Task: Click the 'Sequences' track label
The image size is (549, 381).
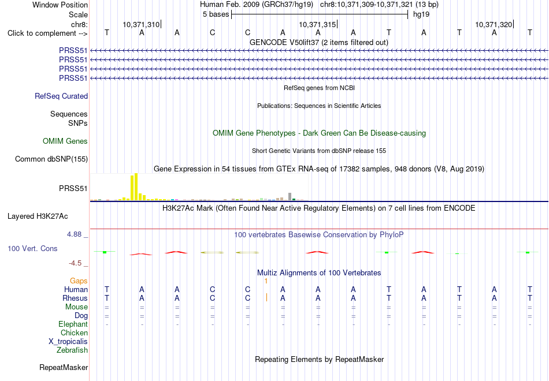Action: (x=69, y=114)
